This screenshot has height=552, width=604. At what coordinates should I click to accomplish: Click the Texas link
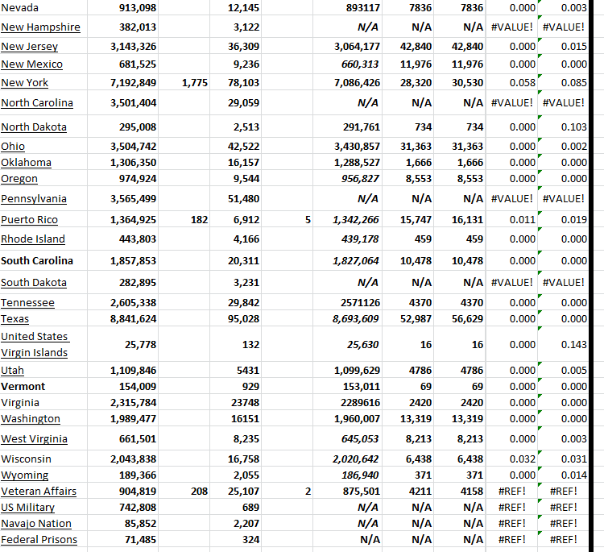click(14, 319)
